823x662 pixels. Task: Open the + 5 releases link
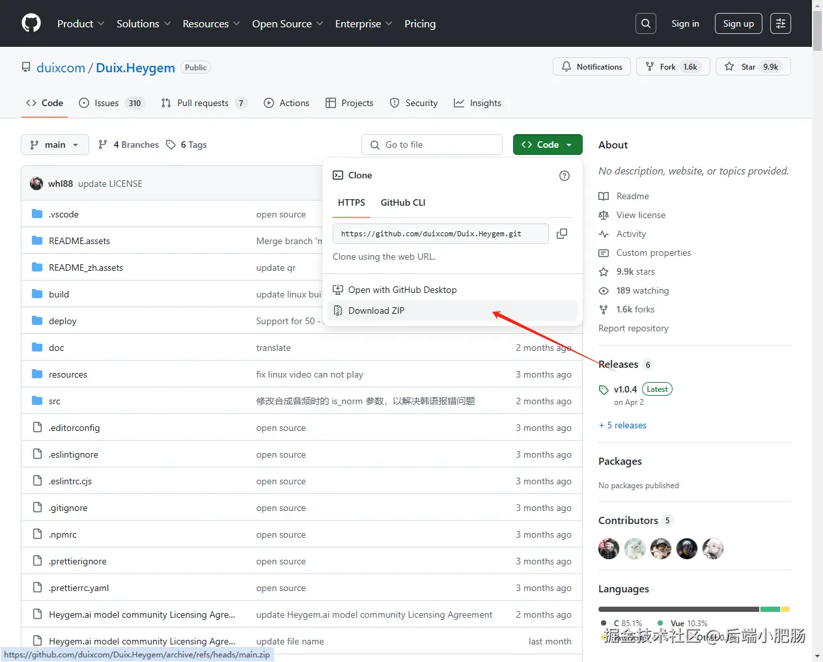622,425
